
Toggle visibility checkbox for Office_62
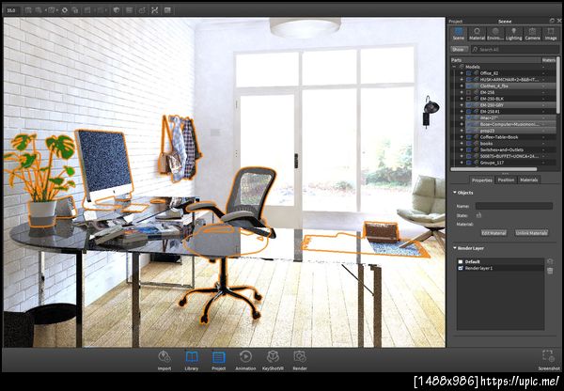469,73
